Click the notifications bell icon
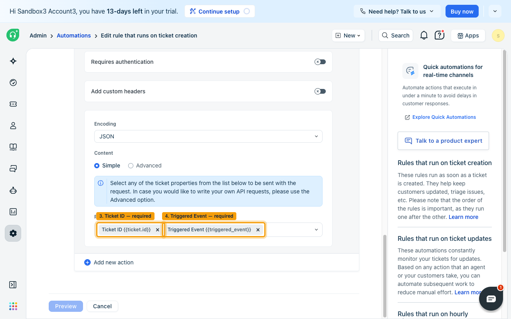 [424, 35]
